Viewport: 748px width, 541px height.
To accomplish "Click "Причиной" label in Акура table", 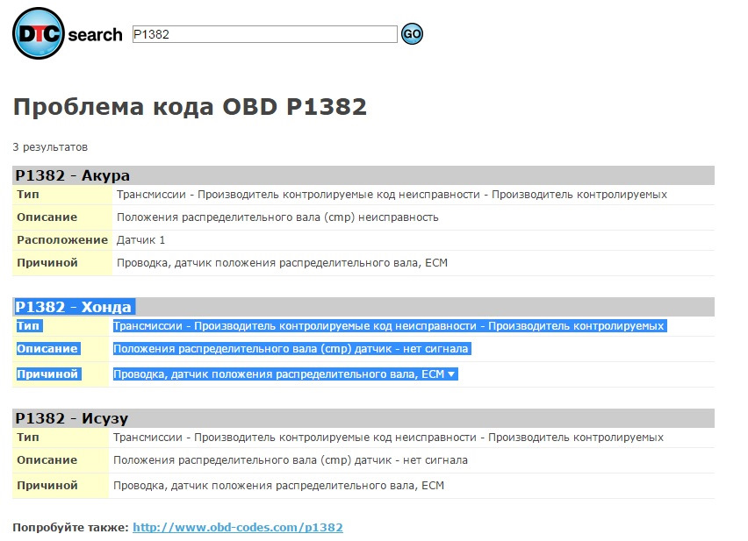I will click(47, 263).
